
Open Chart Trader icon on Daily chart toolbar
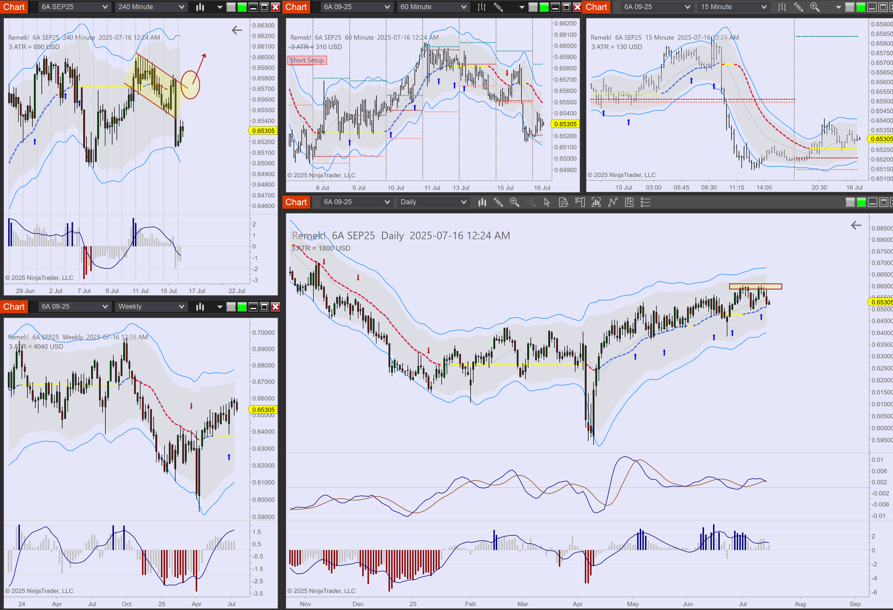(x=580, y=202)
